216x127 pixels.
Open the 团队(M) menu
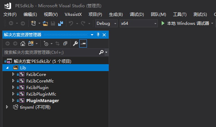click(159, 14)
